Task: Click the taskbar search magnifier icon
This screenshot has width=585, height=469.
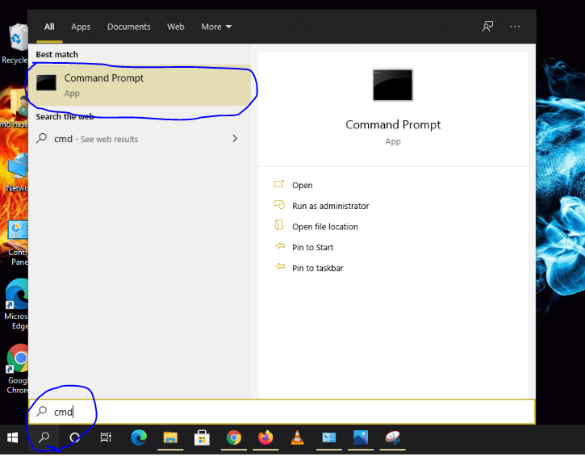Action: pos(44,438)
